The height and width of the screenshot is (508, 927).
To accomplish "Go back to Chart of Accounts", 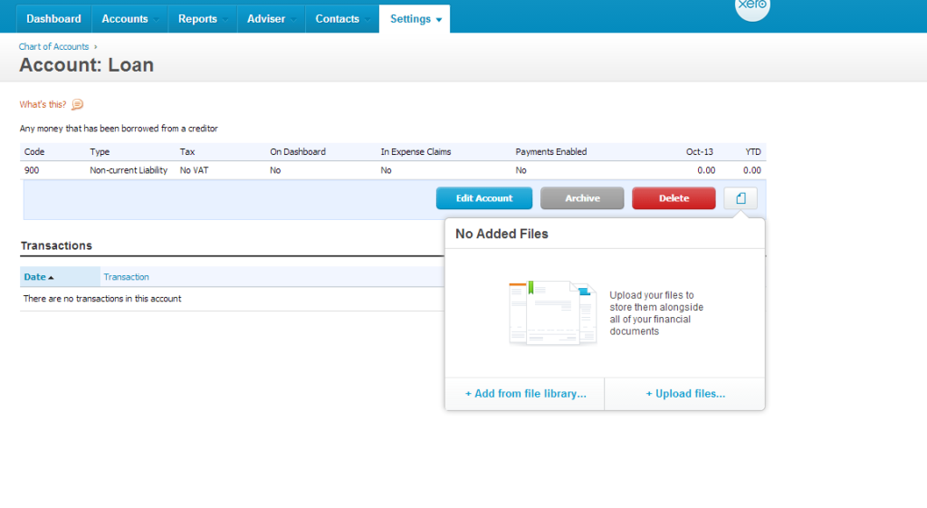I will (x=54, y=46).
